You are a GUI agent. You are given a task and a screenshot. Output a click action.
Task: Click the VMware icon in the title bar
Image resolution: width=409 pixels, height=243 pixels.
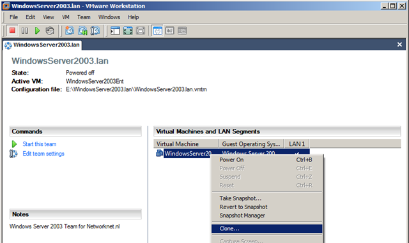6,6
